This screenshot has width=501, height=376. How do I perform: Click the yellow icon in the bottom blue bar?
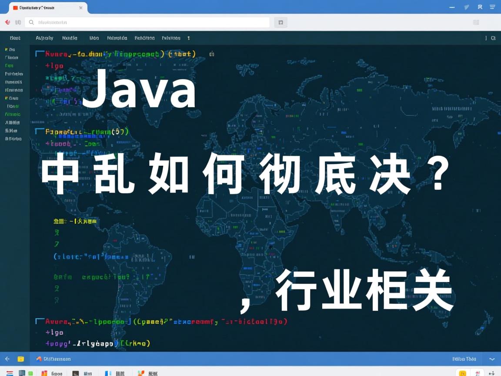point(20,359)
